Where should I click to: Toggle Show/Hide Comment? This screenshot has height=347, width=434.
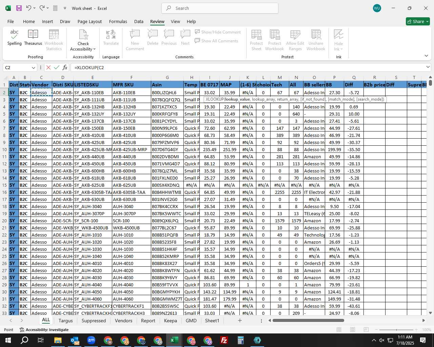click(218, 32)
